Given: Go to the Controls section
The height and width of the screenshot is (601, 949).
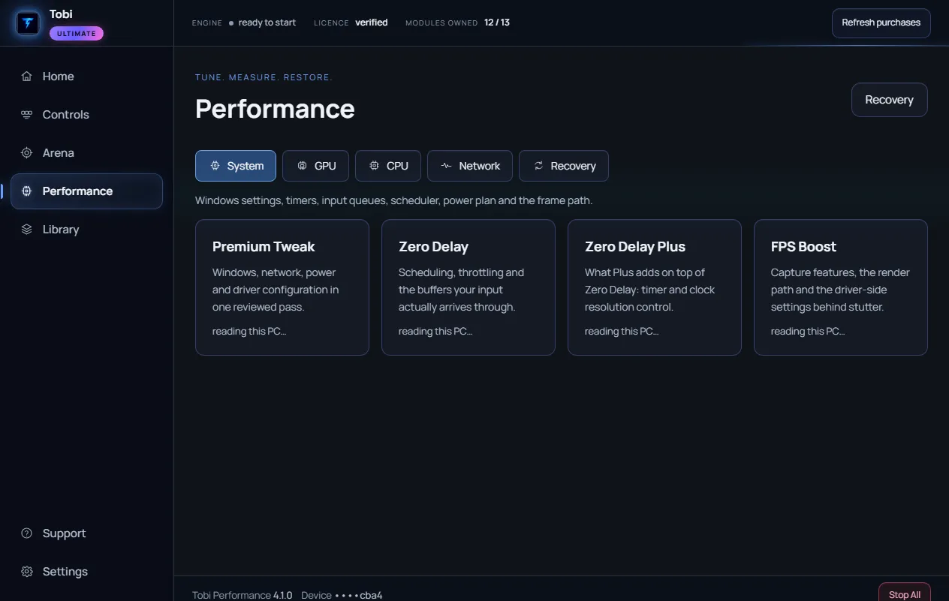Looking at the screenshot, I should pos(86,115).
